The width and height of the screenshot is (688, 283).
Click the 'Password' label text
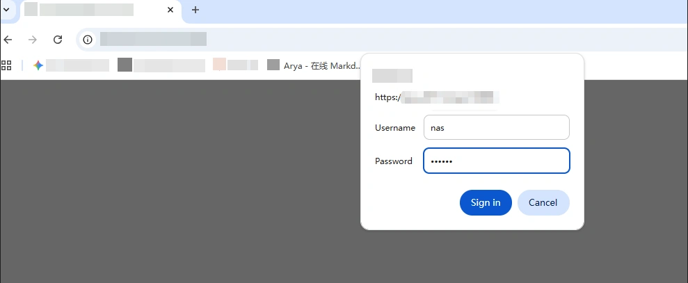point(393,161)
